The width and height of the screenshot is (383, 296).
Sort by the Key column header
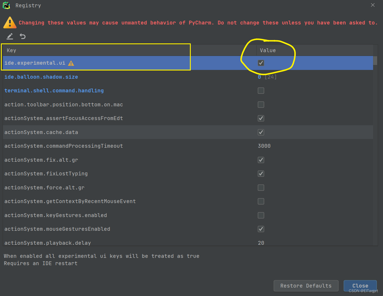pyautogui.click(x=130, y=50)
